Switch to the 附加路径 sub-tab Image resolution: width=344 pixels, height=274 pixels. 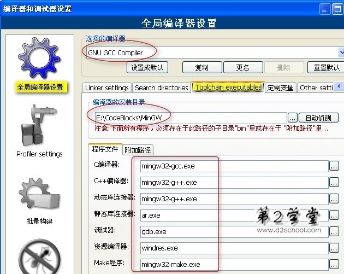pyautogui.click(x=138, y=150)
